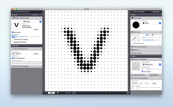The height and width of the screenshot is (107, 173).
Task: Click the Pattern rotation slider handle
Action: click(149, 88)
